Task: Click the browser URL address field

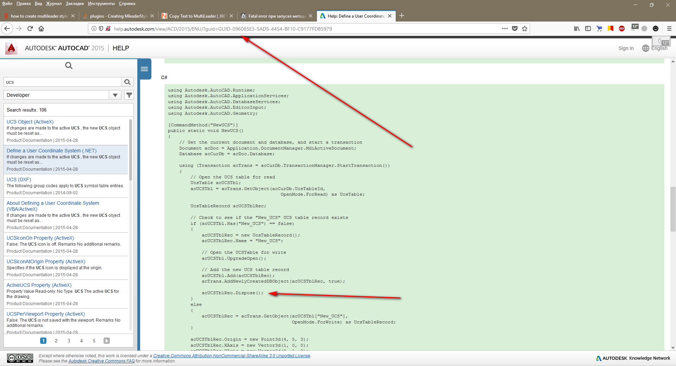Action: [306, 29]
